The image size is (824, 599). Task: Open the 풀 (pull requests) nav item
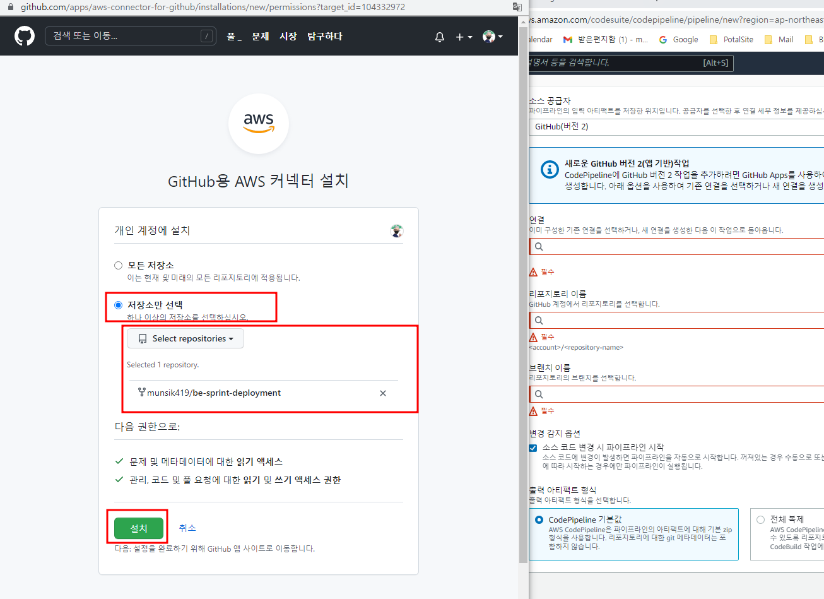pos(234,37)
